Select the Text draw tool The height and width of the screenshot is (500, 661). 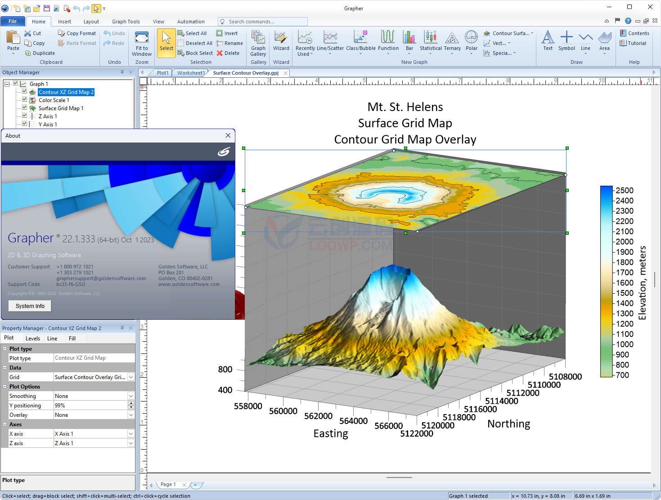click(x=548, y=37)
